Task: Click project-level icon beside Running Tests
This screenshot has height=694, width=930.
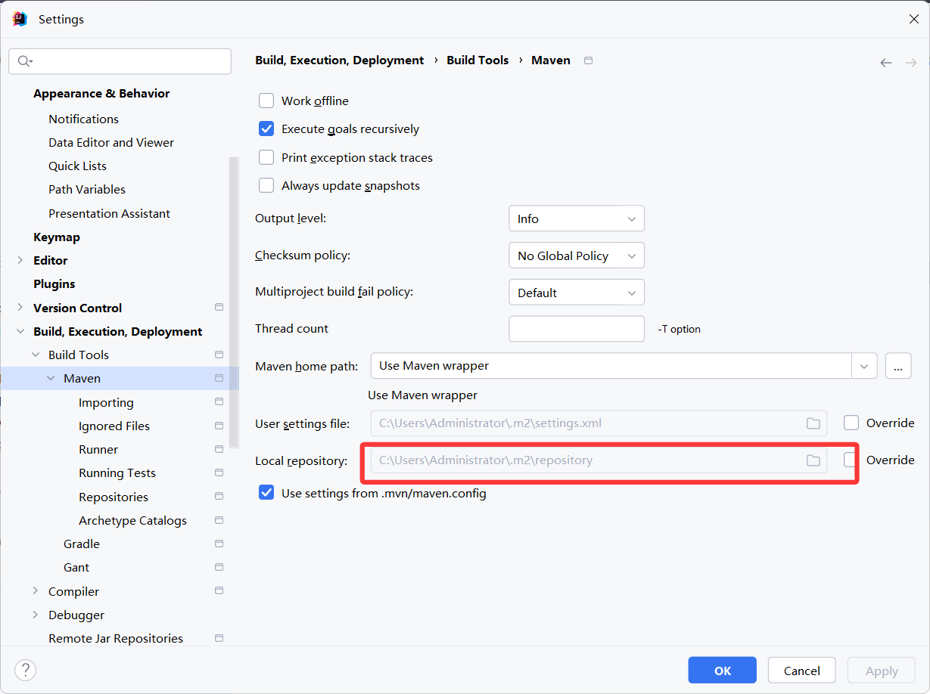Action: 219,472
